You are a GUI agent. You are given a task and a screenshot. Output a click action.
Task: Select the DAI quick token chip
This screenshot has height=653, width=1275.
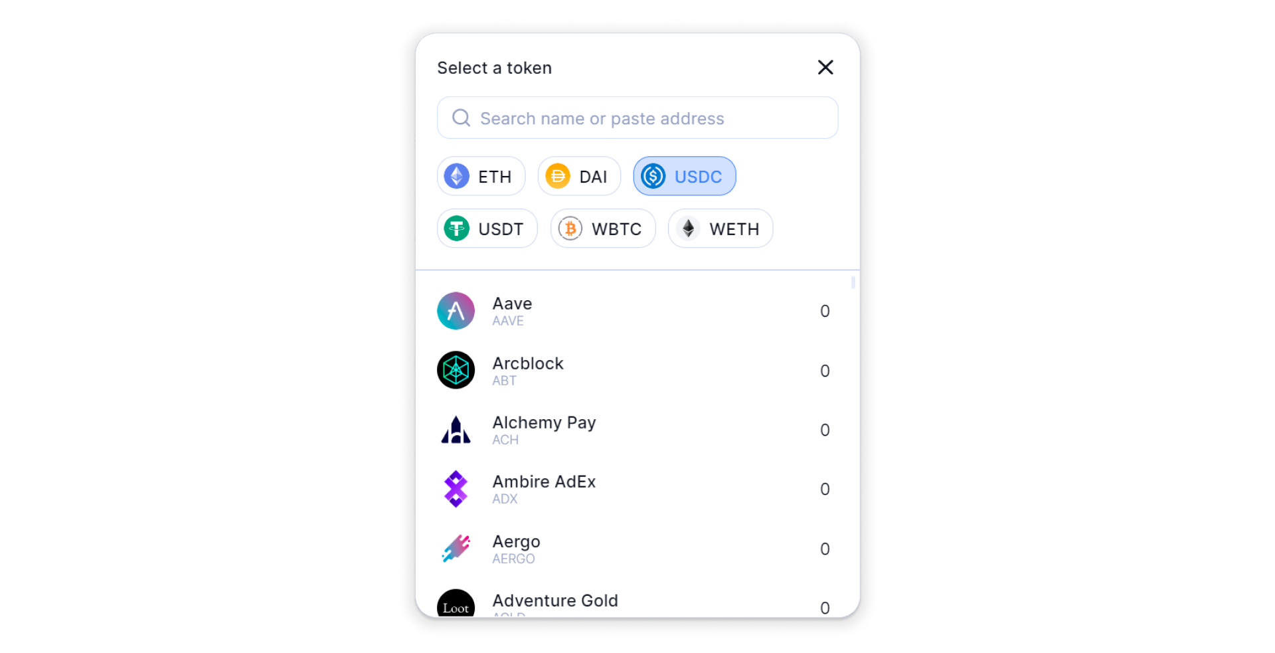point(579,176)
